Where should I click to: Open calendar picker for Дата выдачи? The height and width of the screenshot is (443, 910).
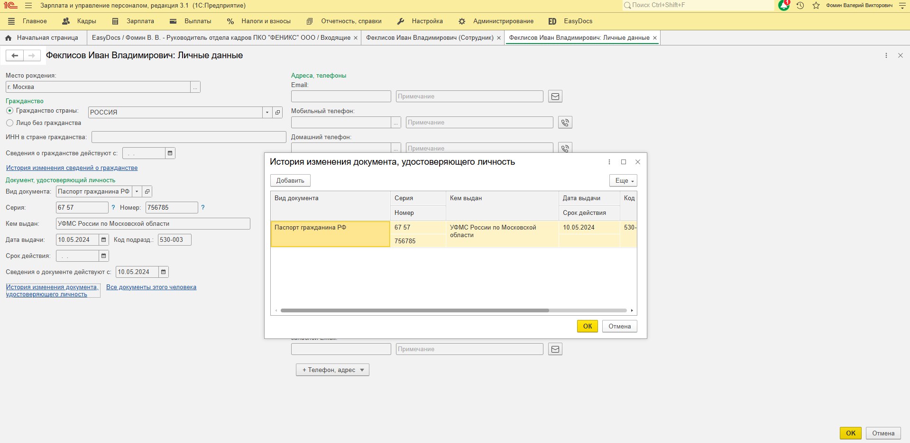[103, 240]
